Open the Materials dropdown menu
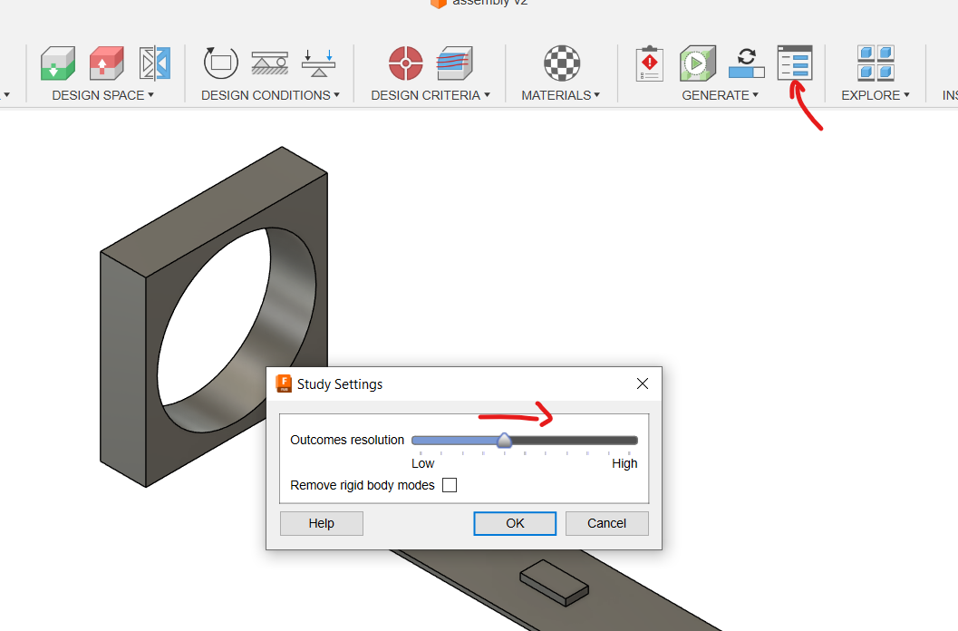This screenshot has height=631, width=958. (x=560, y=94)
